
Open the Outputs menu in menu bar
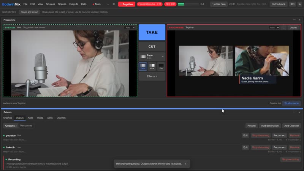coord(74,4)
